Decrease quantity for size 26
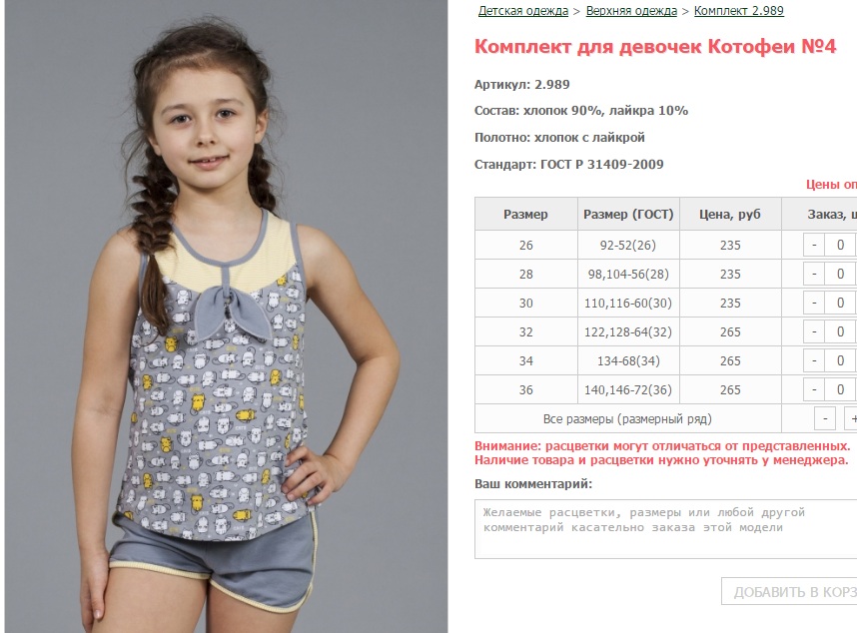The width and height of the screenshot is (857, 633). coord(814,245)
